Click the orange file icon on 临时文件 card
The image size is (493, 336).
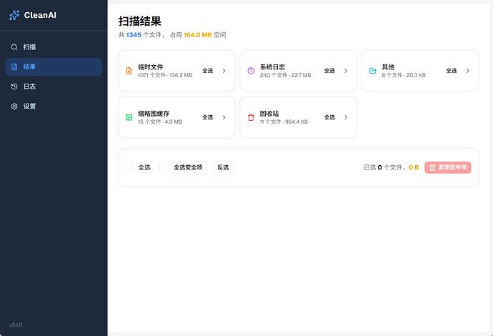pyautogui.click(x=129, y=71)
